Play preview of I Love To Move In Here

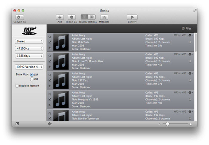click(50, 67)
